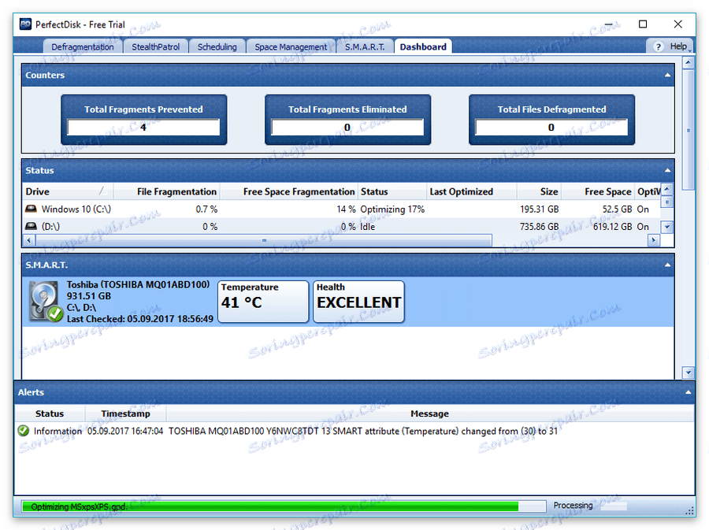Sort by the Drive column header
709x530 pixels.
click(x=68, y=191)
